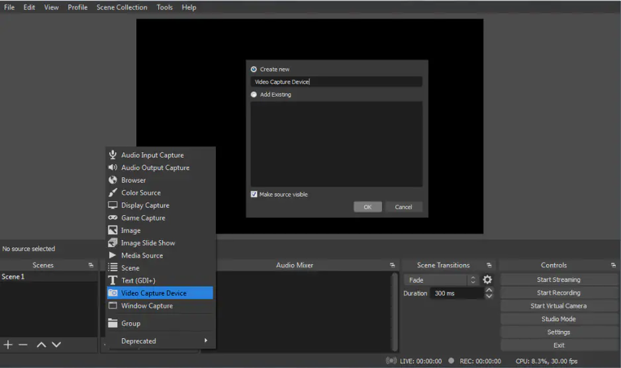Move scene down with down arrow icon
Screen dimensions: 621x368
(56, 344)
